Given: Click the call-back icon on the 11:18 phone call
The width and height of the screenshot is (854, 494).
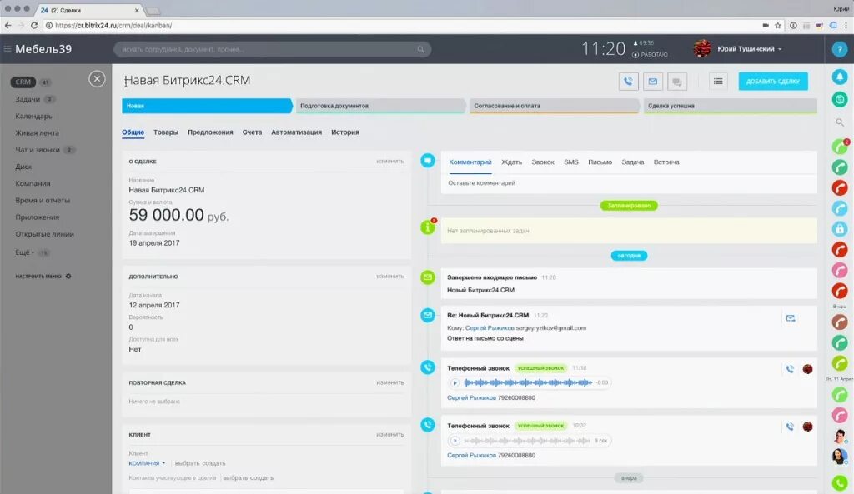Looking at the screenshot, I should [x=790, y=369].
